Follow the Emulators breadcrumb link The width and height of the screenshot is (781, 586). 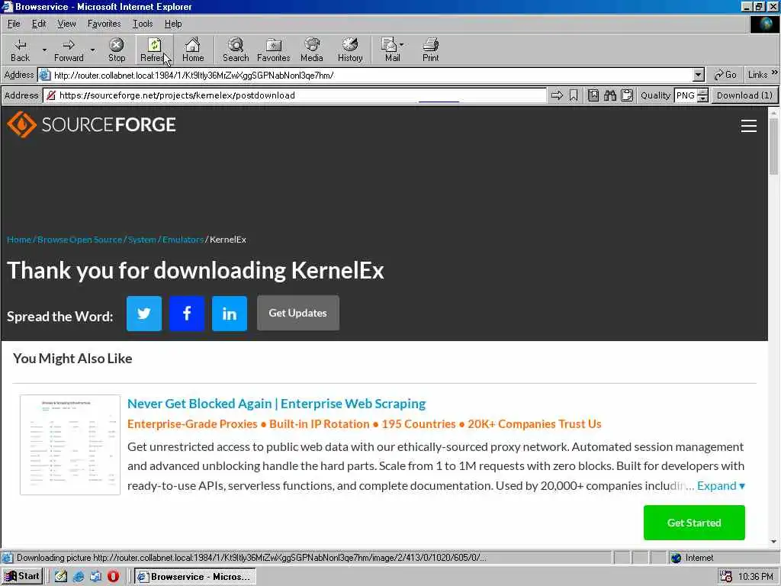point(183,240)
